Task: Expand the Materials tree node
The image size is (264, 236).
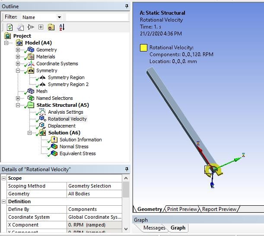Action: (x=18, y=57)
